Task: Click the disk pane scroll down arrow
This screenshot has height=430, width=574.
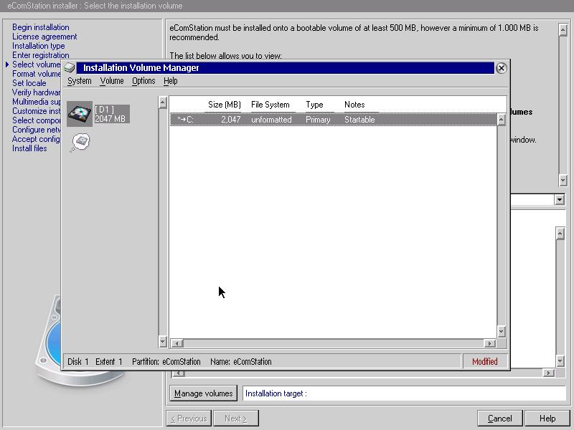Action: (163, 342)
